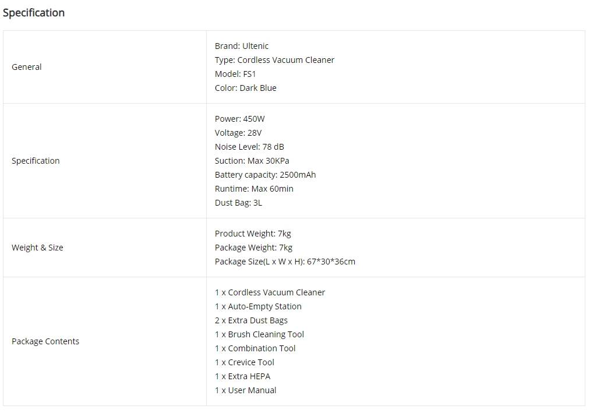Click the Noise Level: 78 dB line

tap(249, 147)
